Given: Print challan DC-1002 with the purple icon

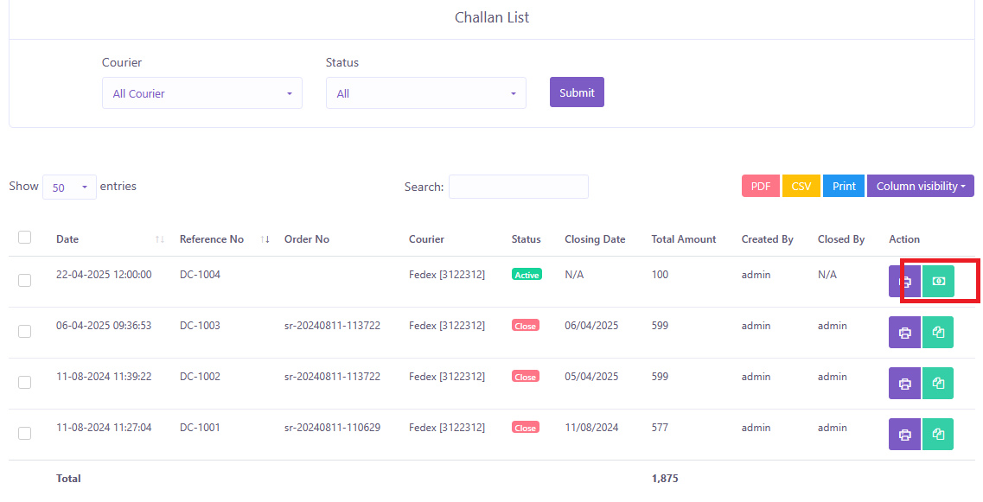Looking at the screenshot, I should coord(904,384).
